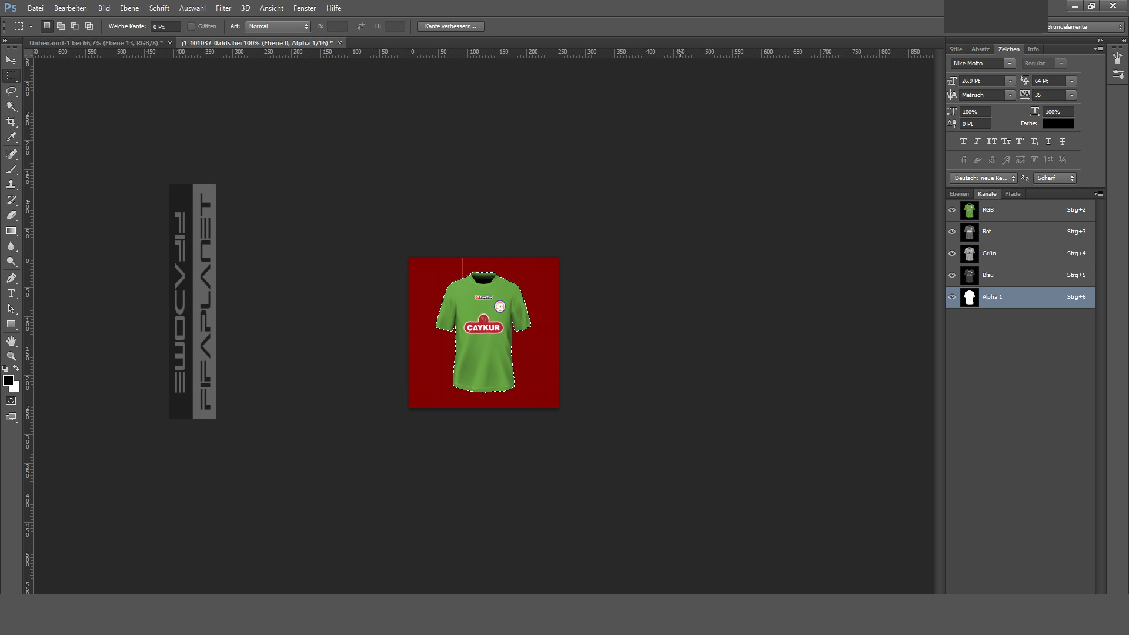Select the History Brush tool
1129x635 pixels.
[x=11, y=200]
